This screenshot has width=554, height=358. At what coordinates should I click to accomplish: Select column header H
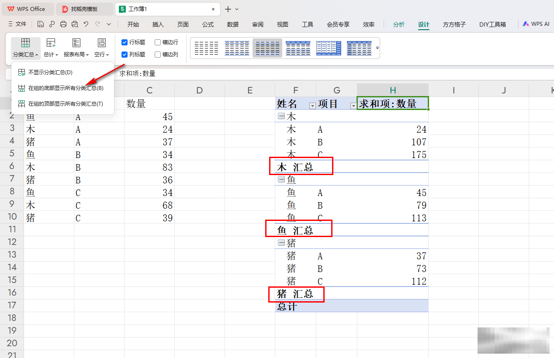pyautogui.click(x=393, y=90)
